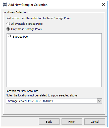Close the Add New Group or Collection dialog

pyautogui.click(x=103, y=5)
